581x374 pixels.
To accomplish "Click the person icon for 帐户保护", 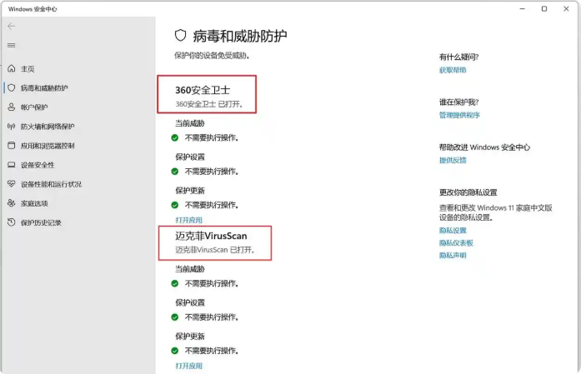I will (x=12, y=107).
